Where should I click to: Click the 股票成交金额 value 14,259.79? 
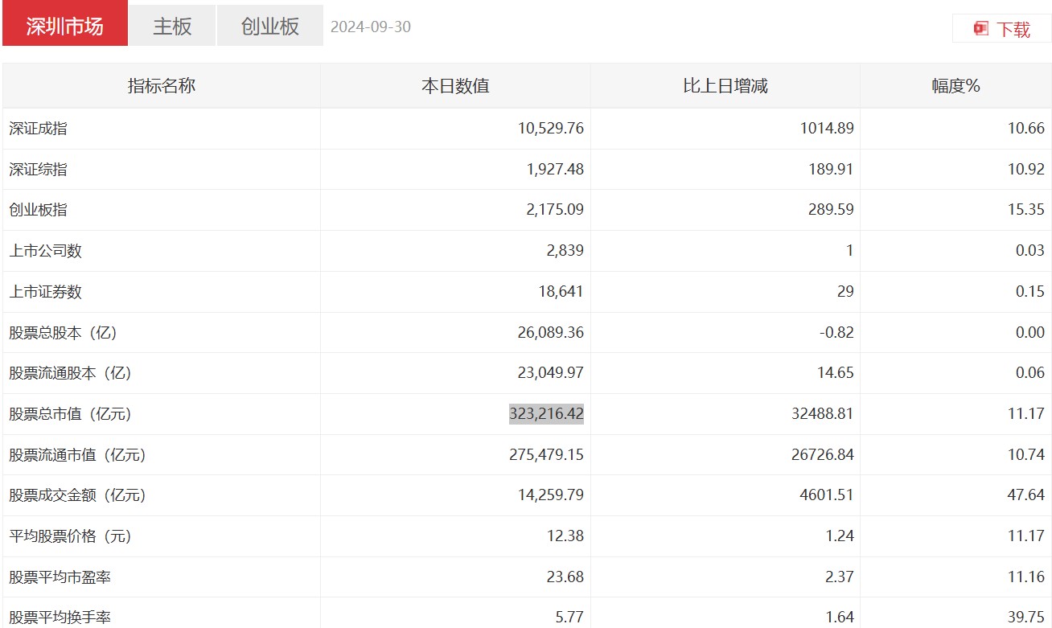click(550, 495)
